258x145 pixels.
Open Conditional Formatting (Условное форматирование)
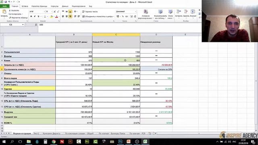(x=146, y=14)
